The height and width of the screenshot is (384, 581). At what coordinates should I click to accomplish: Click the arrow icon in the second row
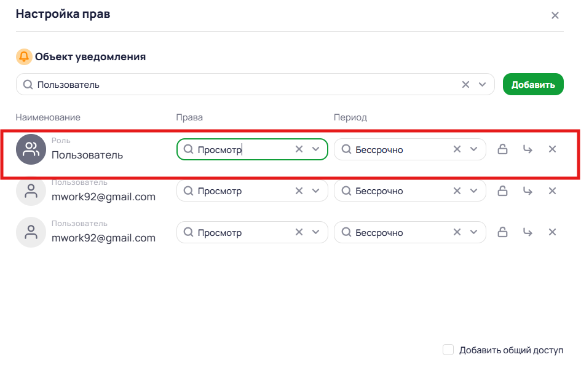[527, 191]
